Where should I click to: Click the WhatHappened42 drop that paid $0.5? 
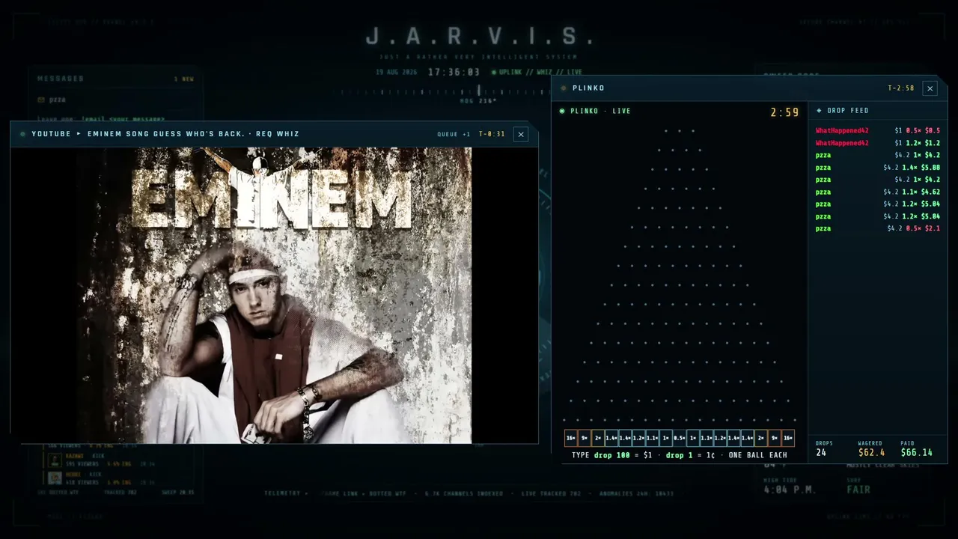pyautogui.click(x=877, y=131)
